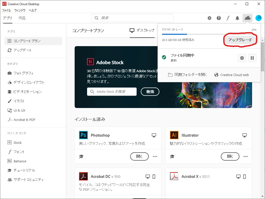Click the インストール済み section heading
The height and width of the screenshot is (199, 265).
tap(90, 119)
